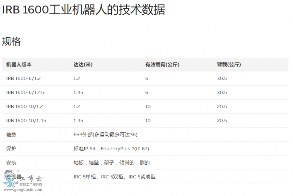The height and width of the screenshot is (196, 293).
Task: Click the 达达(米) column header
Action: pos(83,65)
